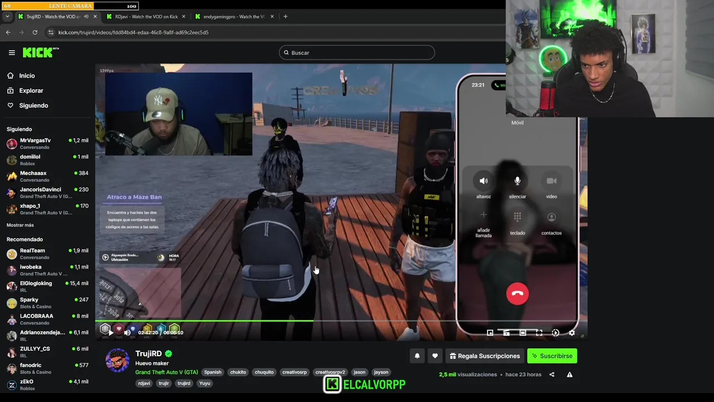Expand the list with Mostrar más
Viewport: 714px width, 402px height.
tap(20, 225)
